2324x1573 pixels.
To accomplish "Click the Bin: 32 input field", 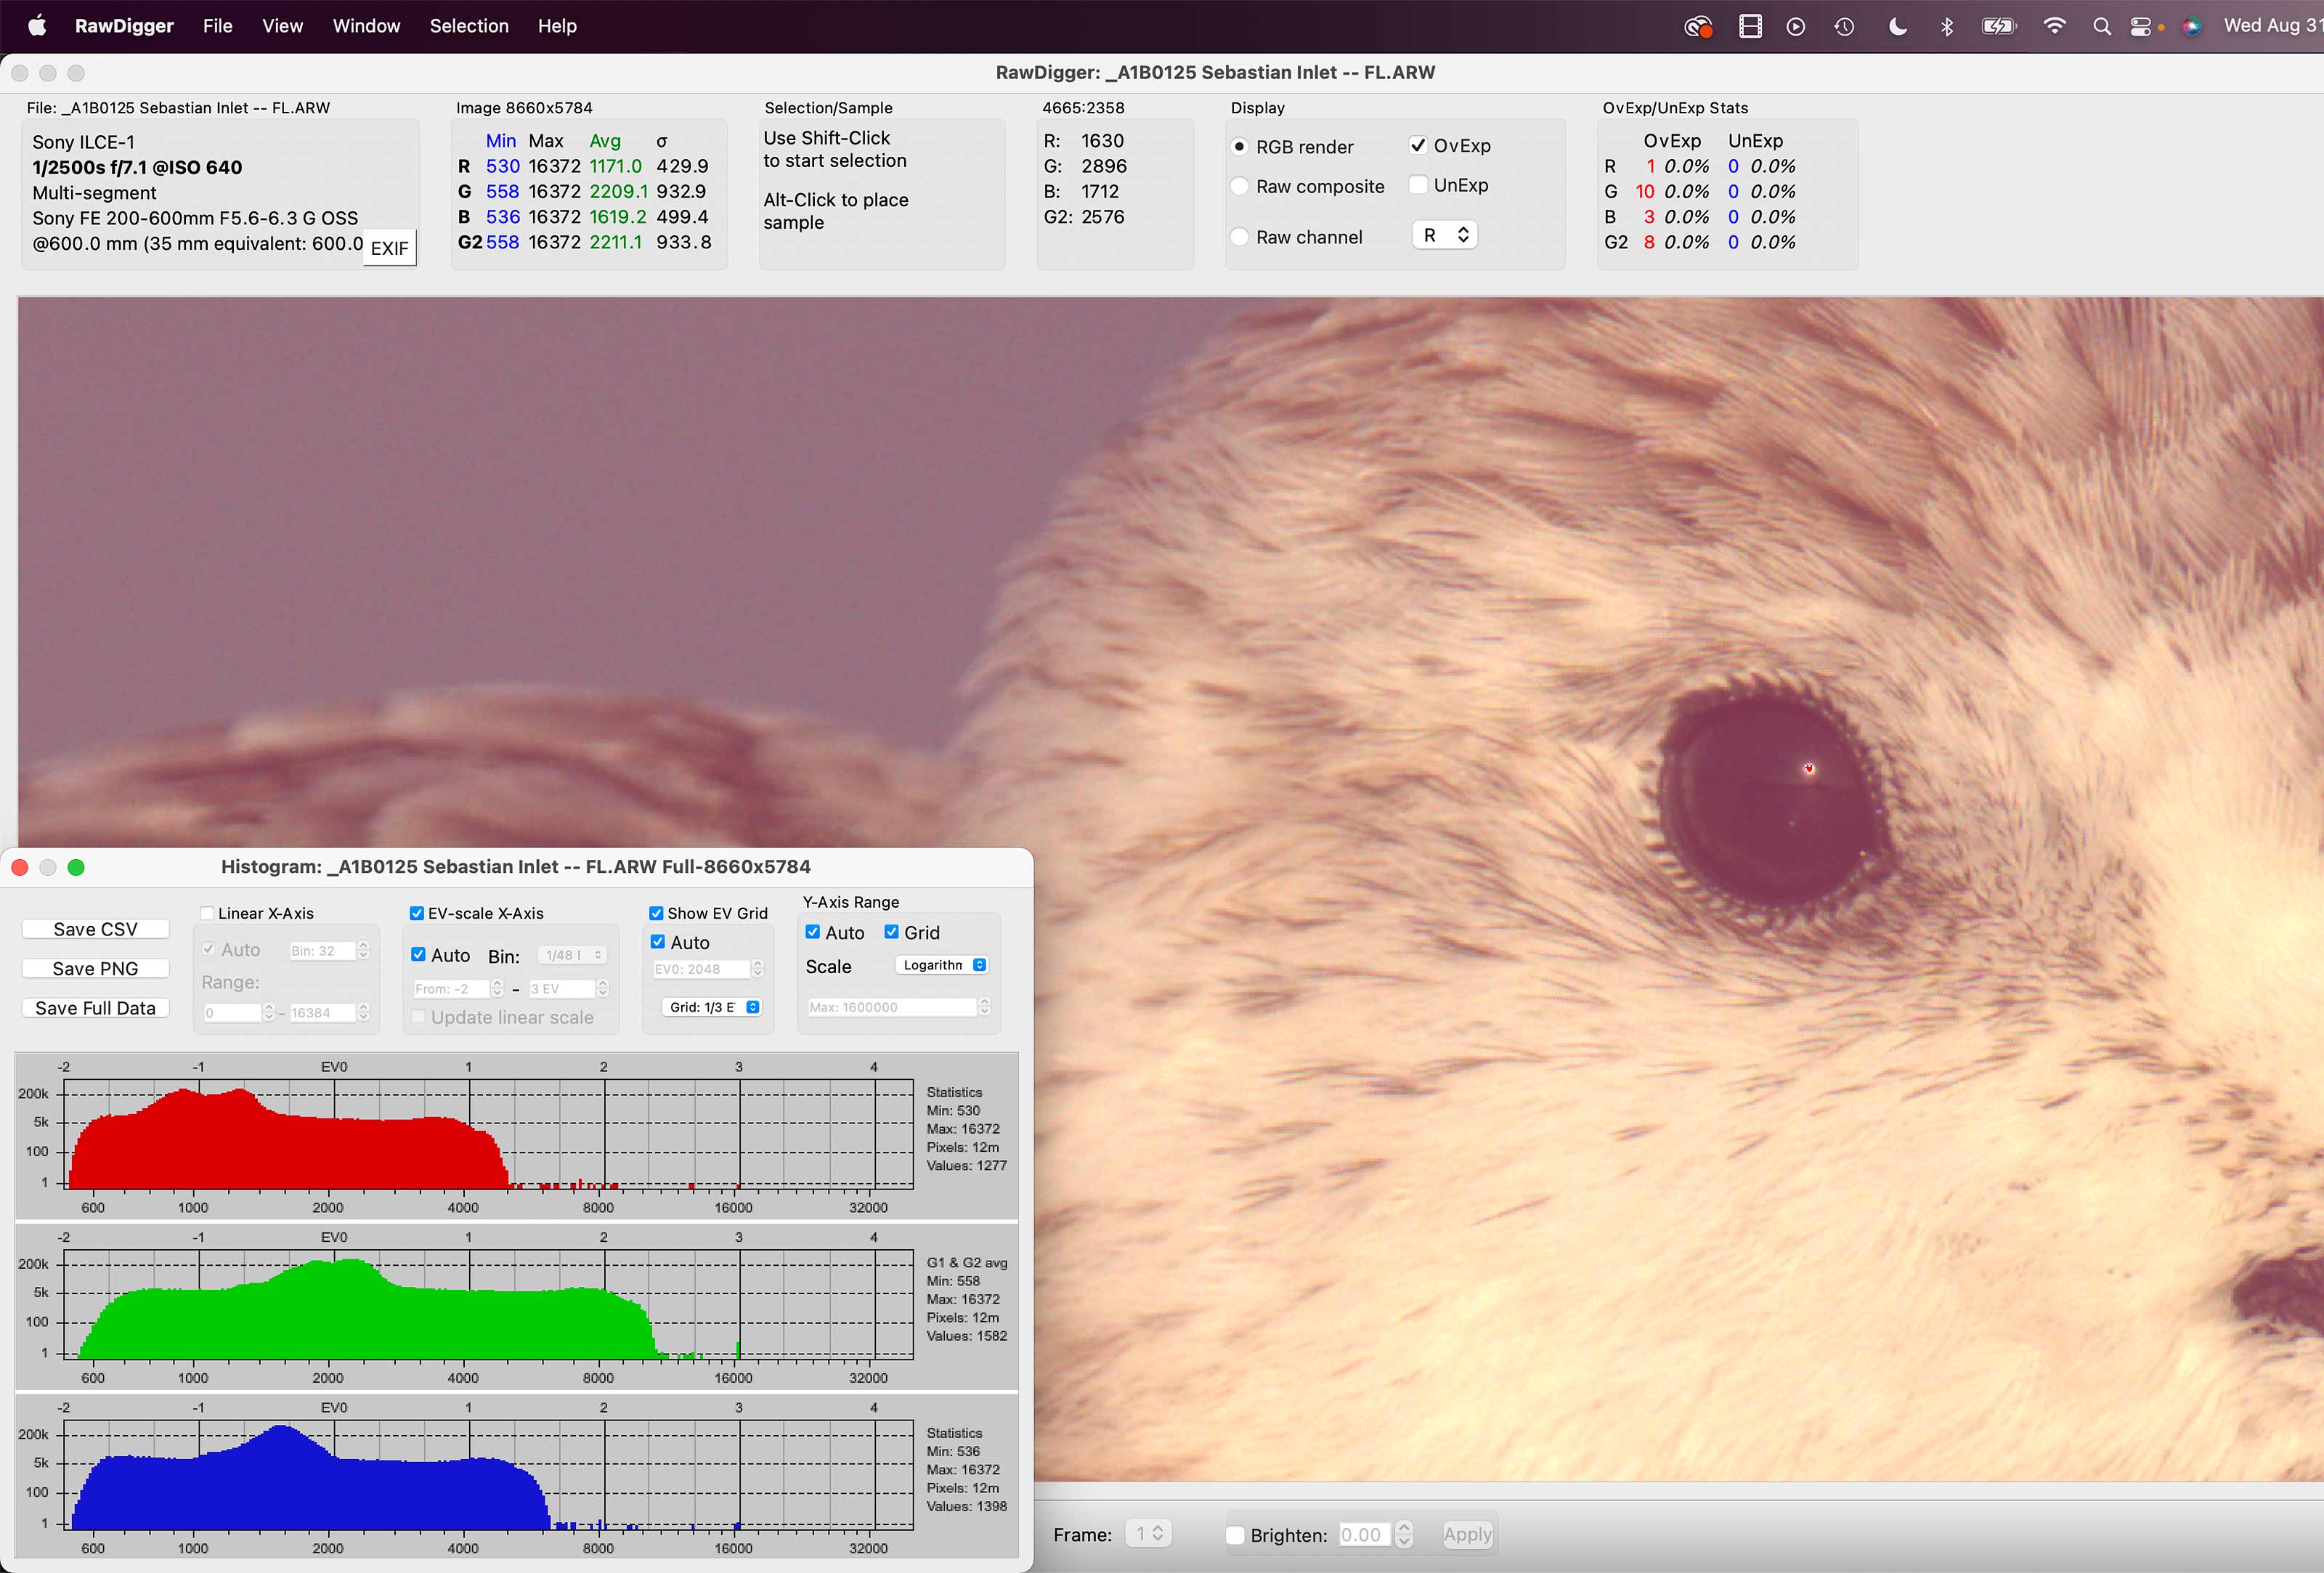I will coord(321,951).
